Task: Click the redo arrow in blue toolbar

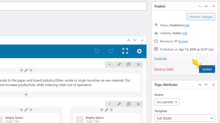Action: (111, 51)
